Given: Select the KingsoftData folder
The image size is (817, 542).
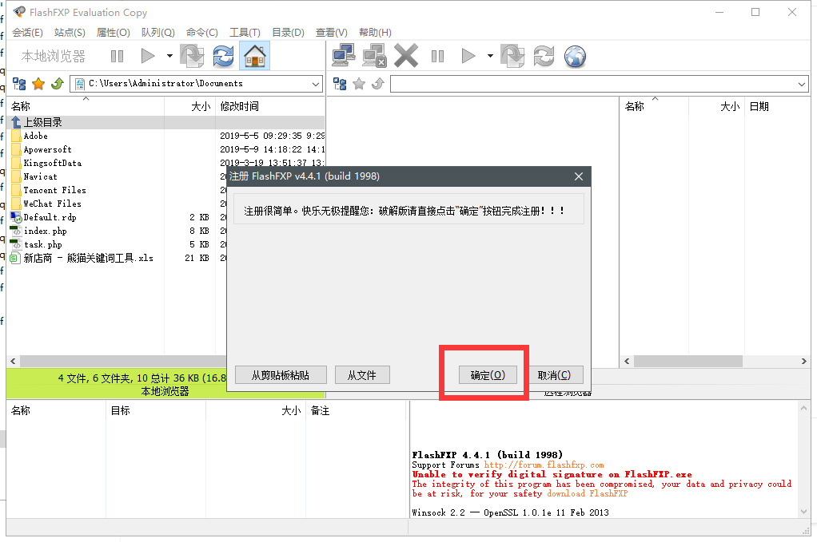Looking at the screenshot, I should click(52, 163).
